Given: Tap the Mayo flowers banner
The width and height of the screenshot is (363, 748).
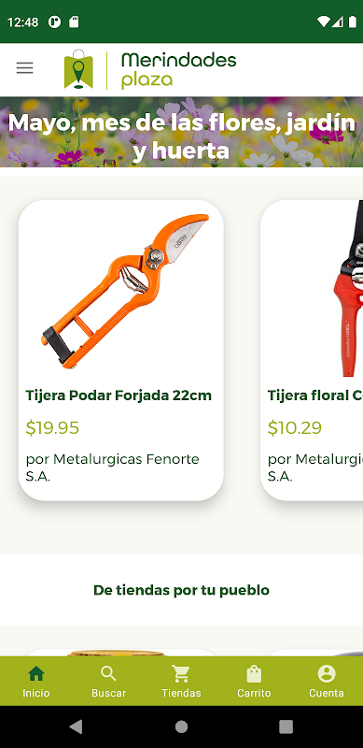Looking at the screenshot, I should click(181, 132).
